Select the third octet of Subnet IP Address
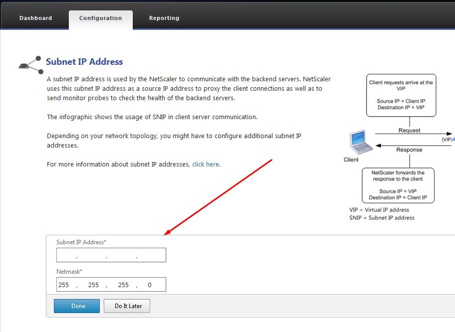This screenshot has width=455, height=332. (x=121, y=256)
